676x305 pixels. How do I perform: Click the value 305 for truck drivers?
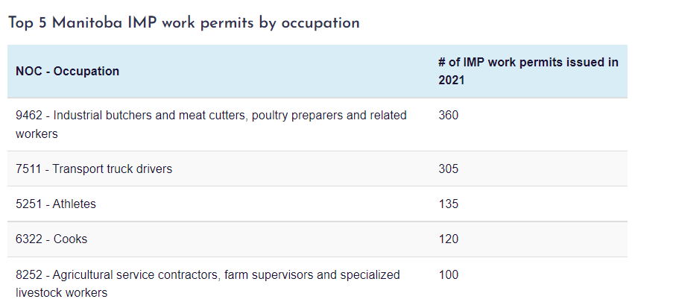click(x=449, y=169)
